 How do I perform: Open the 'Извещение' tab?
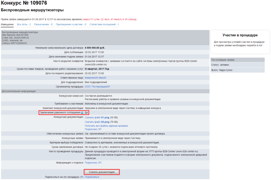pos(7,24)
